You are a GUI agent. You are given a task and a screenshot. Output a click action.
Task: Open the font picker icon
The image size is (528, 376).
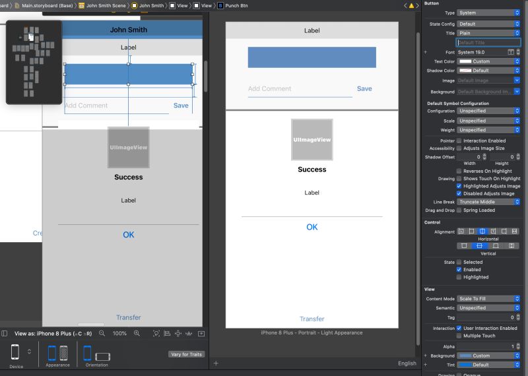click(x=511, y=52)
